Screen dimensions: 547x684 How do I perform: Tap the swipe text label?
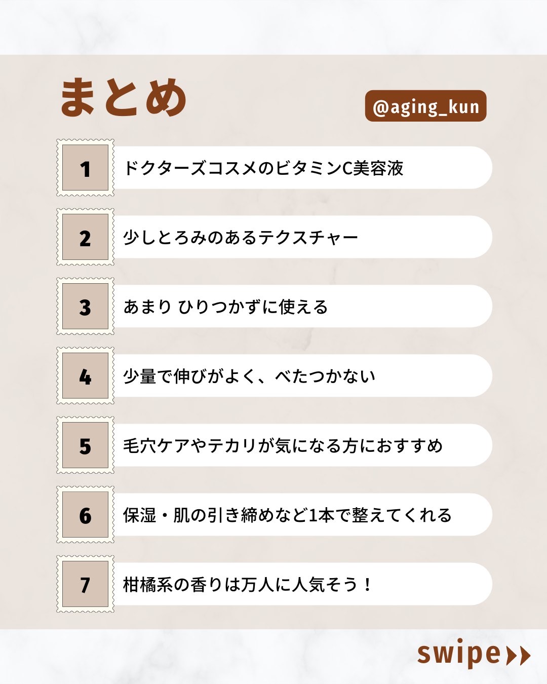[458, 654]
